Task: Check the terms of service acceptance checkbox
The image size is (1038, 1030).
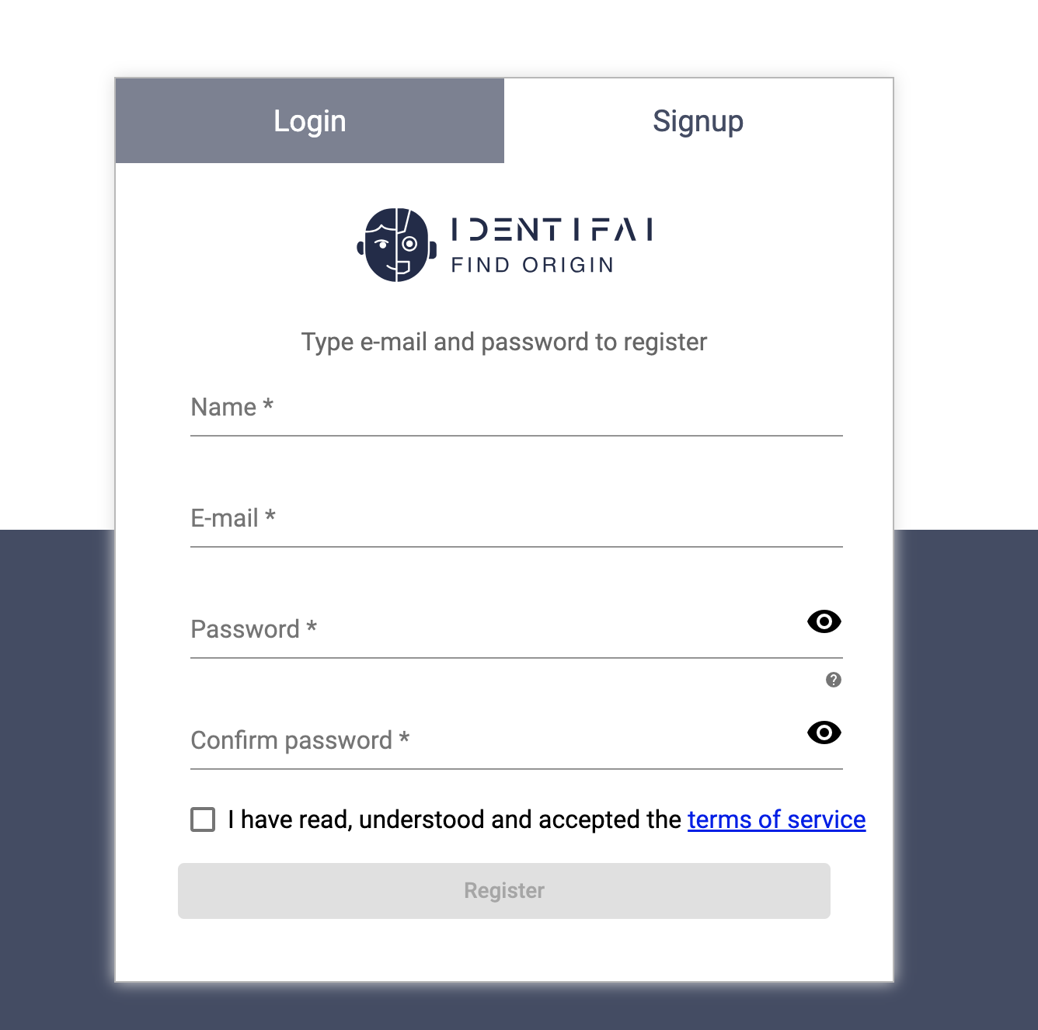Action: click(201, 819)
